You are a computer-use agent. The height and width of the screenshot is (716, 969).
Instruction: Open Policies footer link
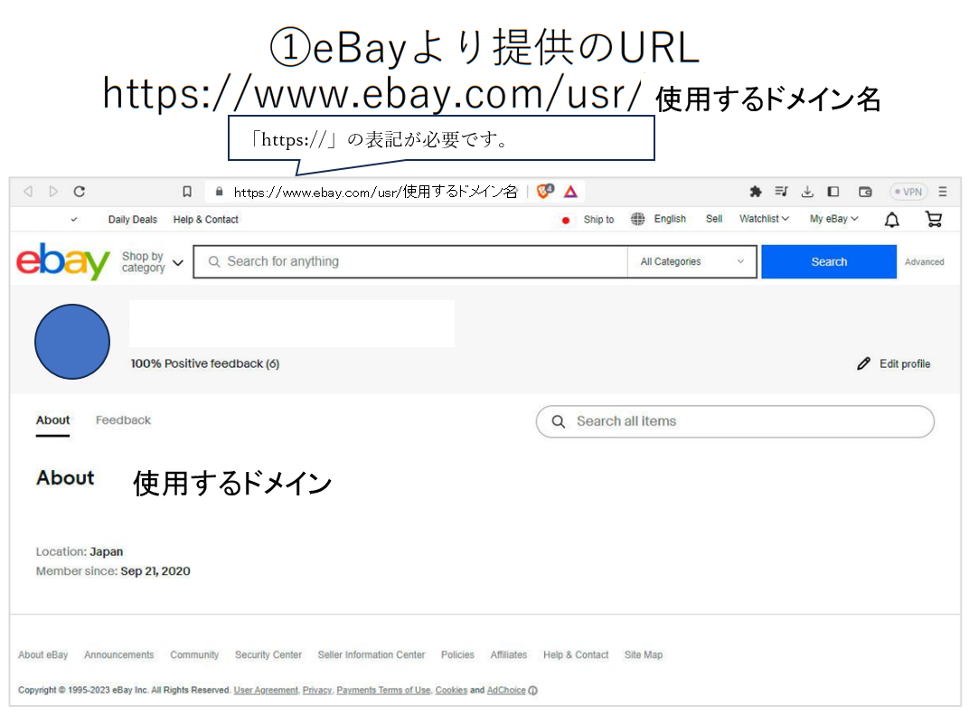(457, 655)
